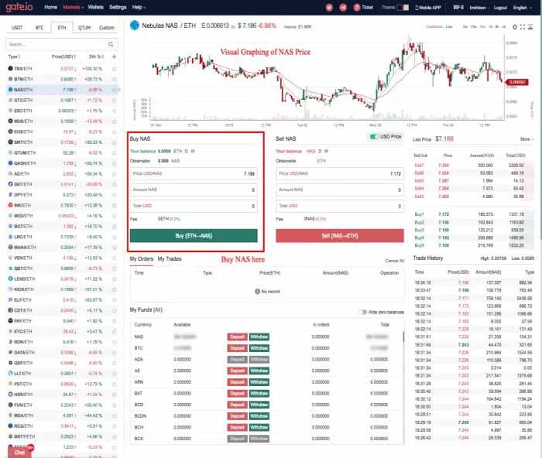
Task: Open the English language dropdown
Action: point(523,8)
